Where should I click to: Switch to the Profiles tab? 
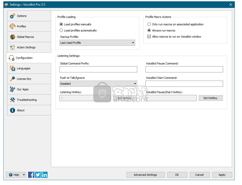pos(29,26)
